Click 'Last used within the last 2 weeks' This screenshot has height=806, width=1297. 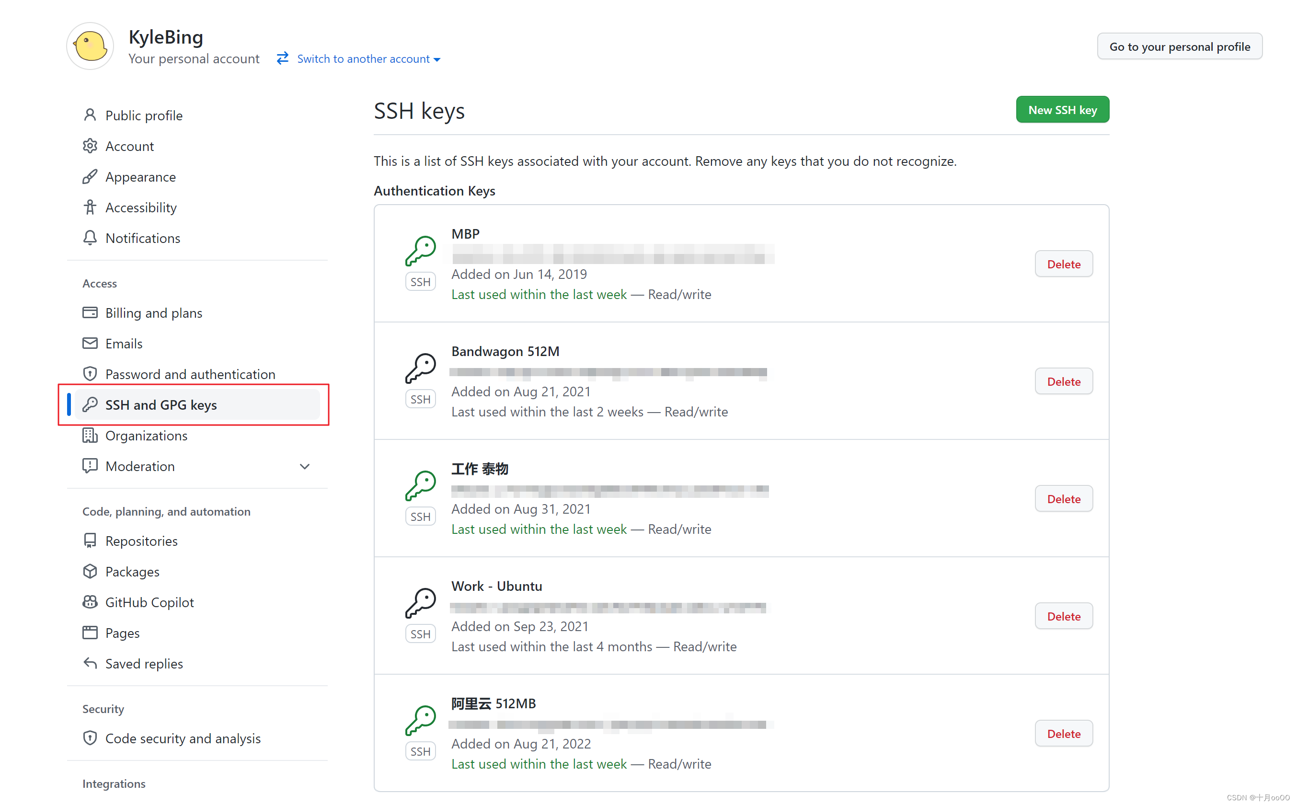[x=547, y=412]
